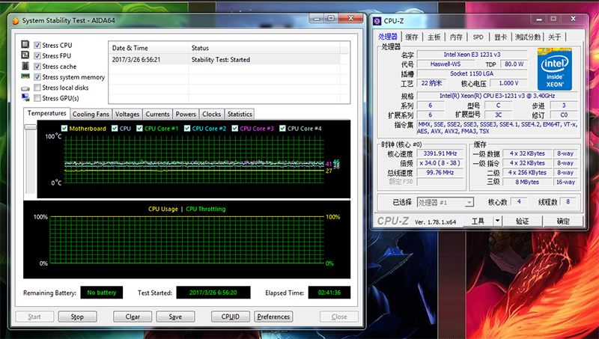This screenshot has height=339, width=599.
Task: Toggle the CPU temperature checkbox
Action: 115,128
